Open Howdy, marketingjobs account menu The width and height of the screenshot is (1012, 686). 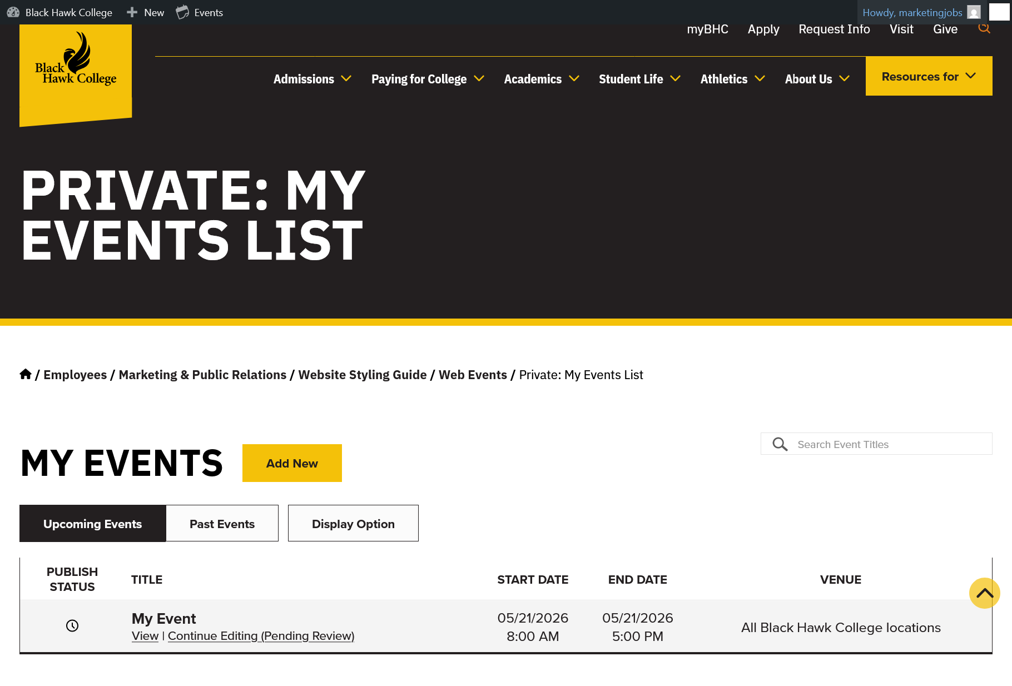[912, 12]
